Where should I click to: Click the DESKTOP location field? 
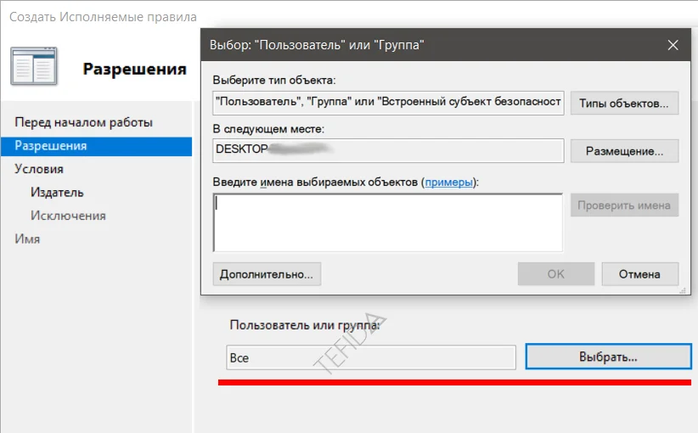click(x=388, y=150)
